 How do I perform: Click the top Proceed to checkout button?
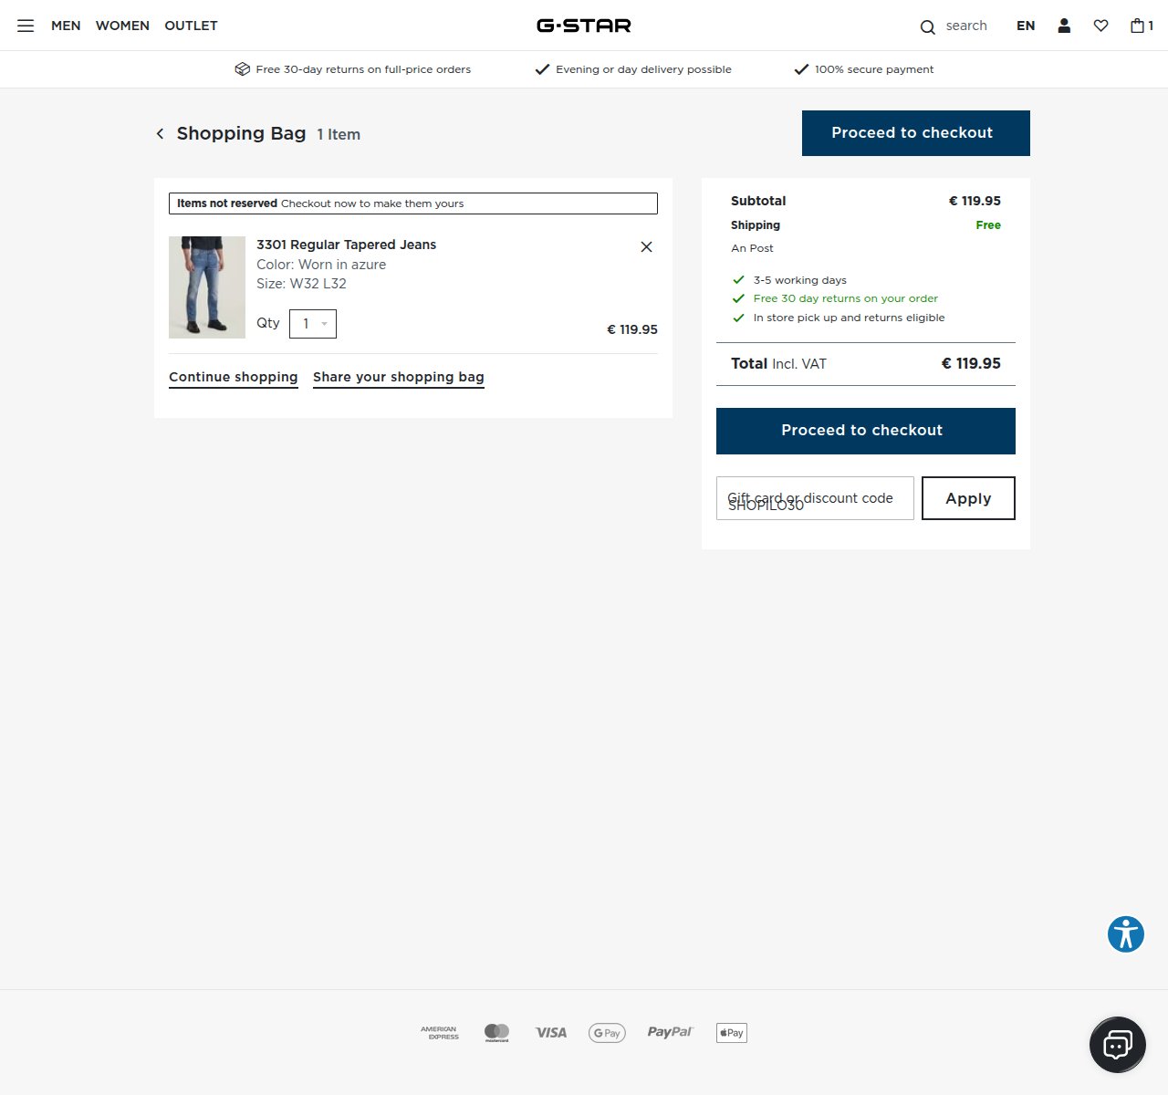[915, 133]
